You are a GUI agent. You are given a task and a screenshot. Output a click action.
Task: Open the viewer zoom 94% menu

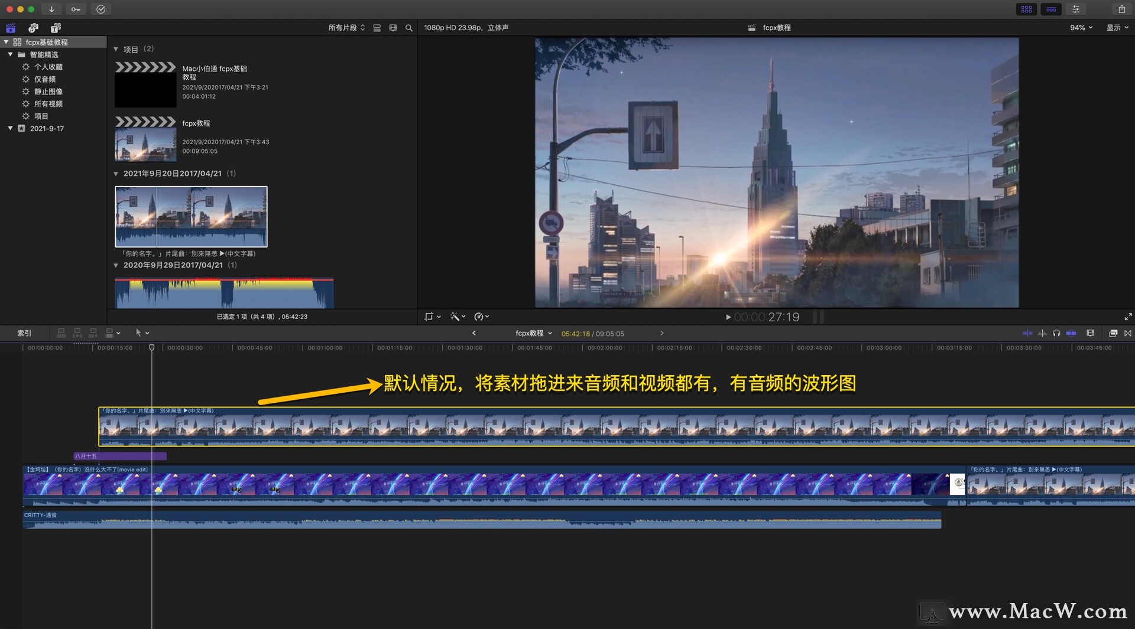pyautogui.click(x=1081, y=28)
